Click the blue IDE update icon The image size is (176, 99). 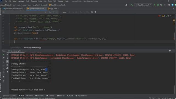coord(172,5)
